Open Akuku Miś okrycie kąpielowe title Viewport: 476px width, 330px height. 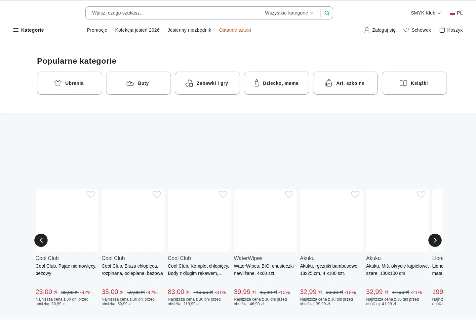(x=397, y=270)
